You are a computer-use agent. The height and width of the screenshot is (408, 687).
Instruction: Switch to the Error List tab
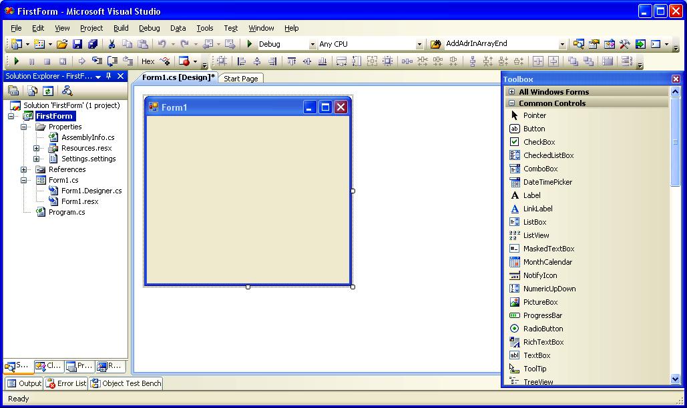tap(67, 383)
